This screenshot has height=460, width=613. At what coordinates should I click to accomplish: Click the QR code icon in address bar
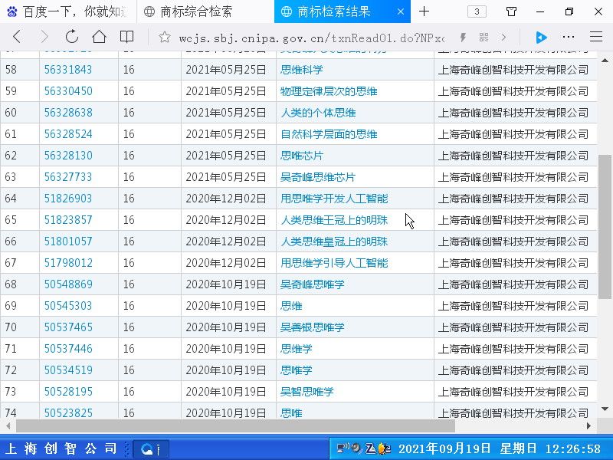[x=484, y=37]
